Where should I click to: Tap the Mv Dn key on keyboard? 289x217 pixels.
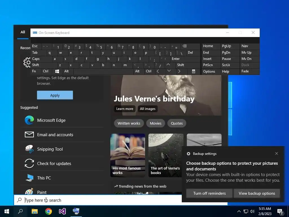pyautogui.click(x=249, y=59)
